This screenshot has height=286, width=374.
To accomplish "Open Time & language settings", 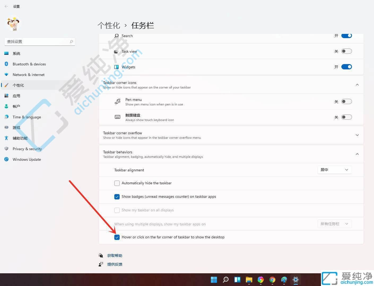I will [27, 117].
